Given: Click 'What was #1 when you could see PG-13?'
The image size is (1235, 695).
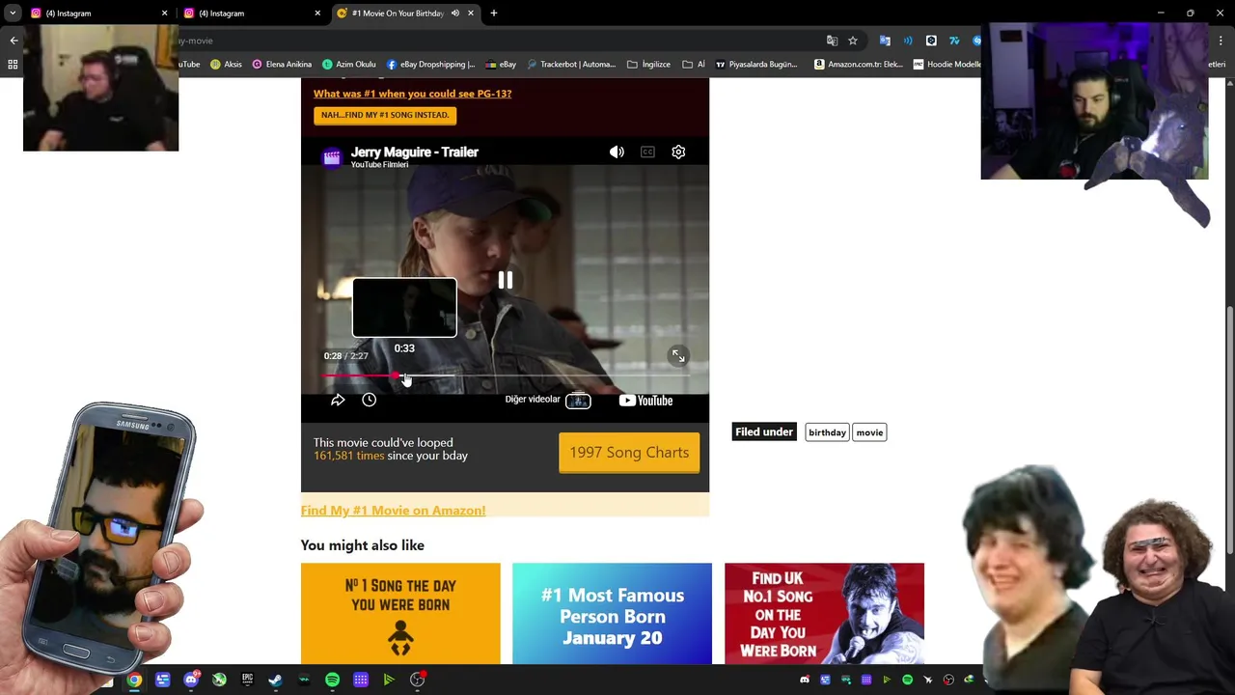Looking at the screenshot, I should coord(412,94).
